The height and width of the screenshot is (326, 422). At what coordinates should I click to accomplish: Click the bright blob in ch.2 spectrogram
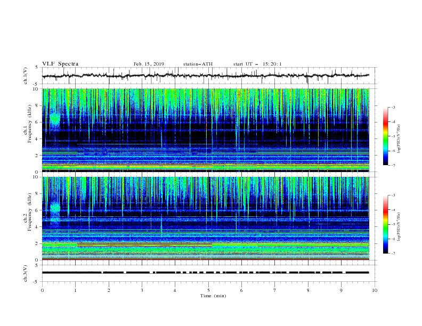(55, 208)
